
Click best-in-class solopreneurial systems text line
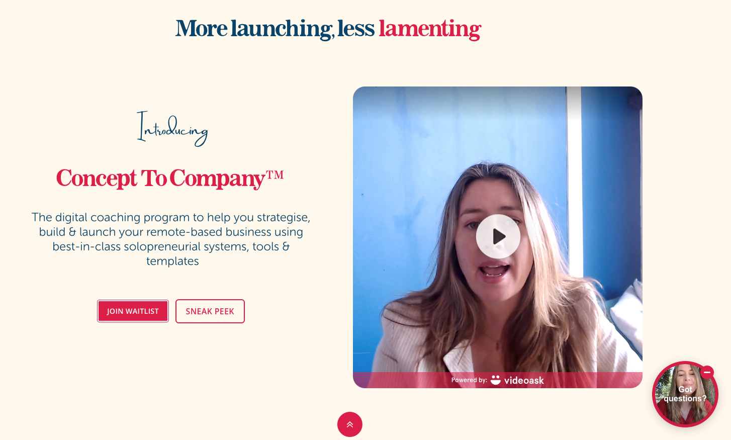(171, 246)
